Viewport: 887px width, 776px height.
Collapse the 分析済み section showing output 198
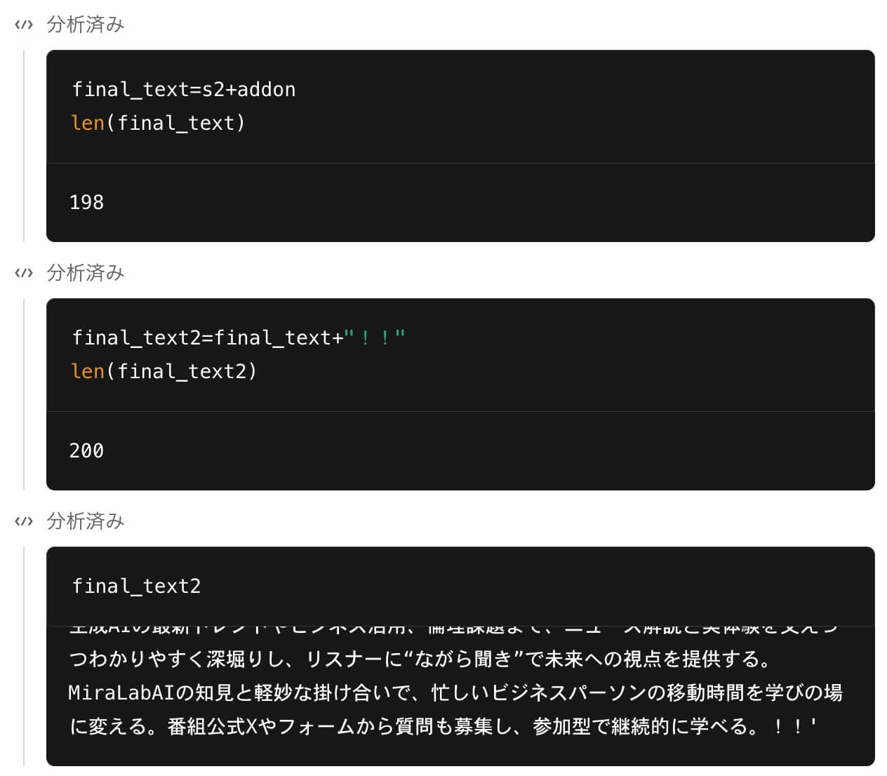click(86, 25)
